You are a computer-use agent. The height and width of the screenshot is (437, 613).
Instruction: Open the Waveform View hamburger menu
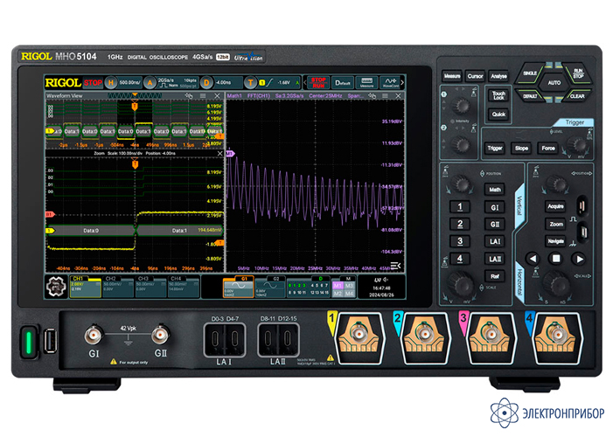pyautogui.click(x=203, y=96)
